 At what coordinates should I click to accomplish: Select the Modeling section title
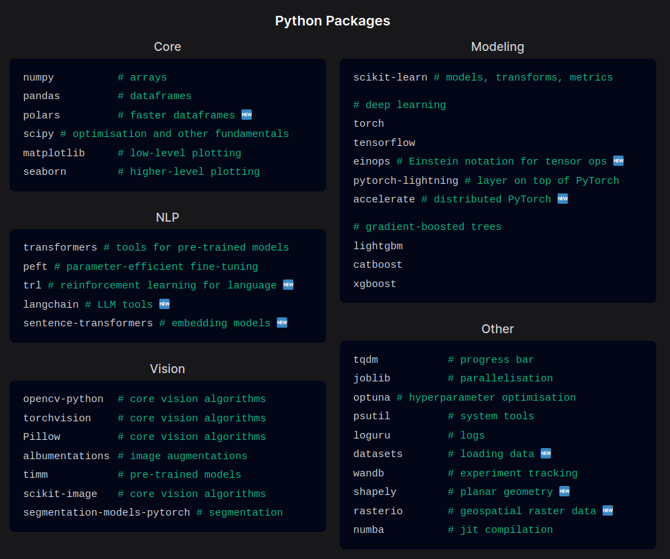click(497, 47)
